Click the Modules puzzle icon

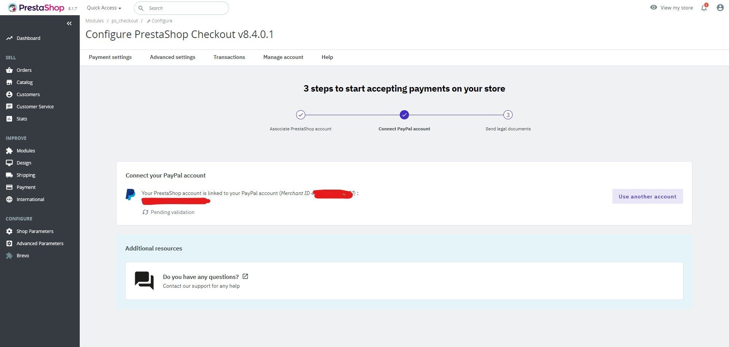pyautogui.click(x=9, y=151)
